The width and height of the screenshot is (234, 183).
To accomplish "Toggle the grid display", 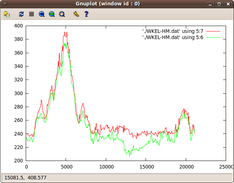I will coord(32,14).
